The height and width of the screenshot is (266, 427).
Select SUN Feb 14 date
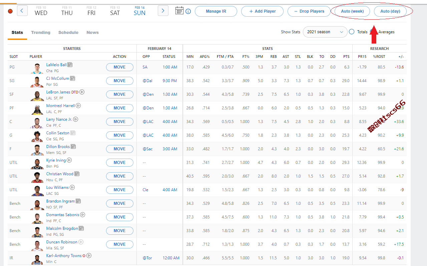tap(139, 11)
